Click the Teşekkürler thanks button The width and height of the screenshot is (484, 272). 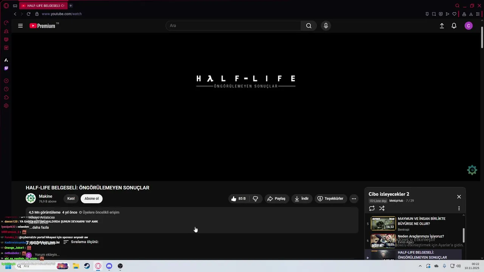330,198
